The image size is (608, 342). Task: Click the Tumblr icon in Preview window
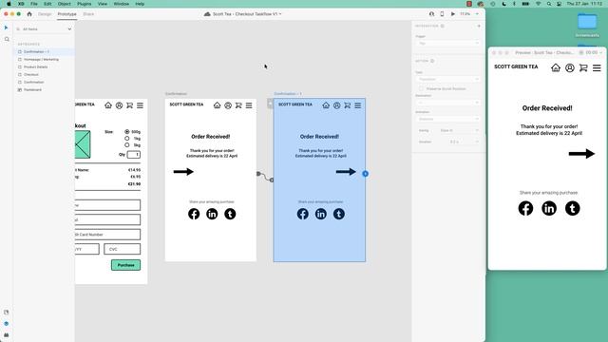[x=572, y=208]
